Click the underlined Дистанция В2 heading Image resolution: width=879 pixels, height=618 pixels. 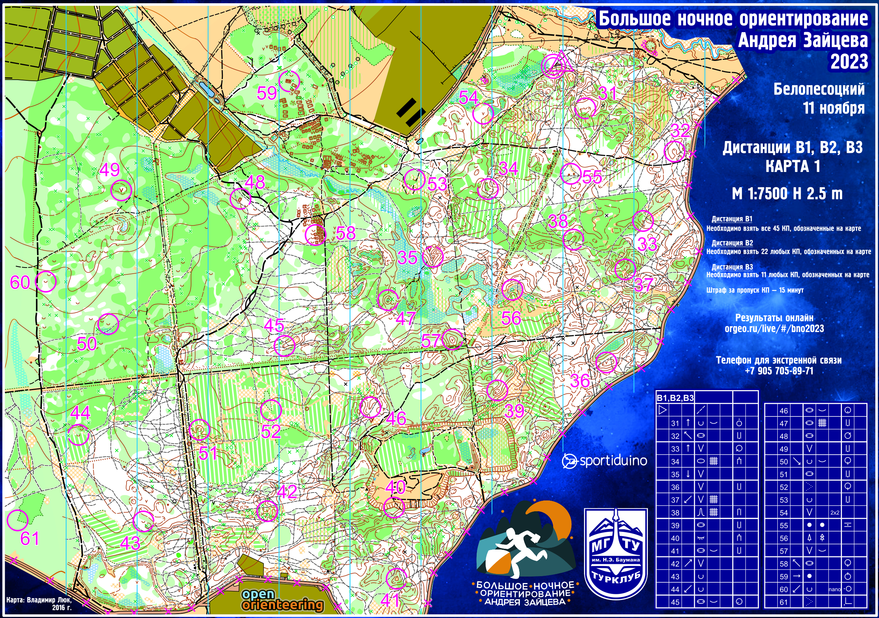coord(732,242)
